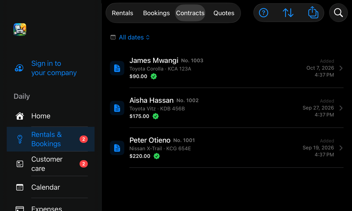Viewport: 352px width, 211px height.
Task: Click the Customer care card icon
Action: [20, 164]
